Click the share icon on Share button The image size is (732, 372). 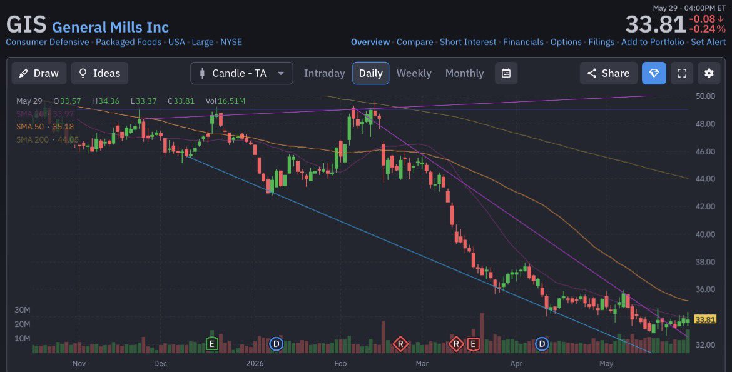(x=591, y=73)
